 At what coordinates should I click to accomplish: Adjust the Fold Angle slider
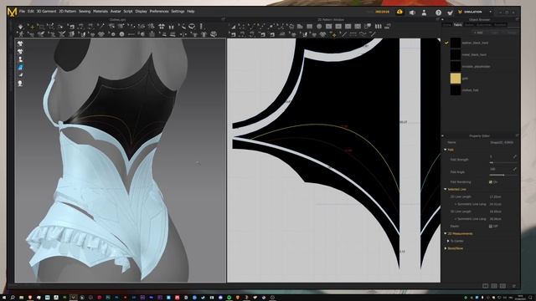click(503, 175)
